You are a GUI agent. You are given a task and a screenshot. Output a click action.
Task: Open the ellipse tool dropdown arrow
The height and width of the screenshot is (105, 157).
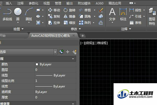point(43,16)
